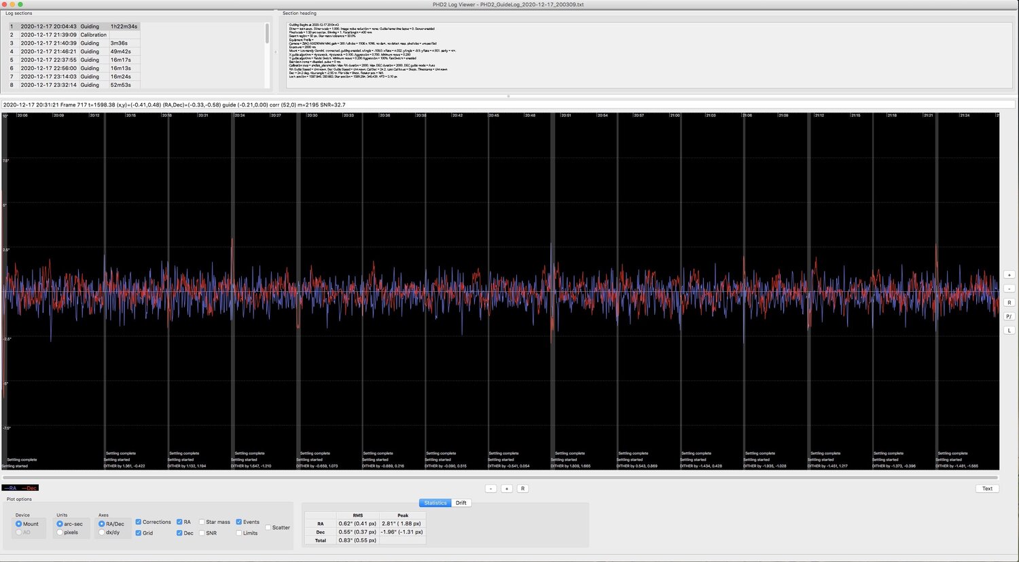Choose dx/dy axes radio option
The width and height of the screenshot is (1019, 562).
click(102, 533)
